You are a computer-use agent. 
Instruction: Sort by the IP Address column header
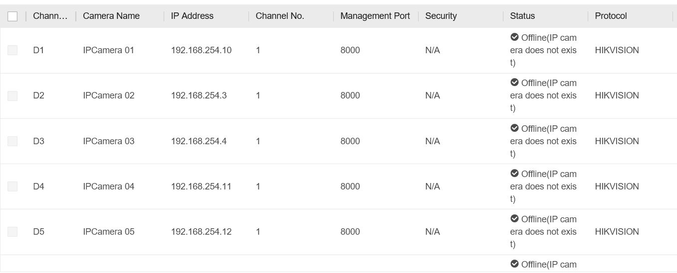tap(192, 16)
